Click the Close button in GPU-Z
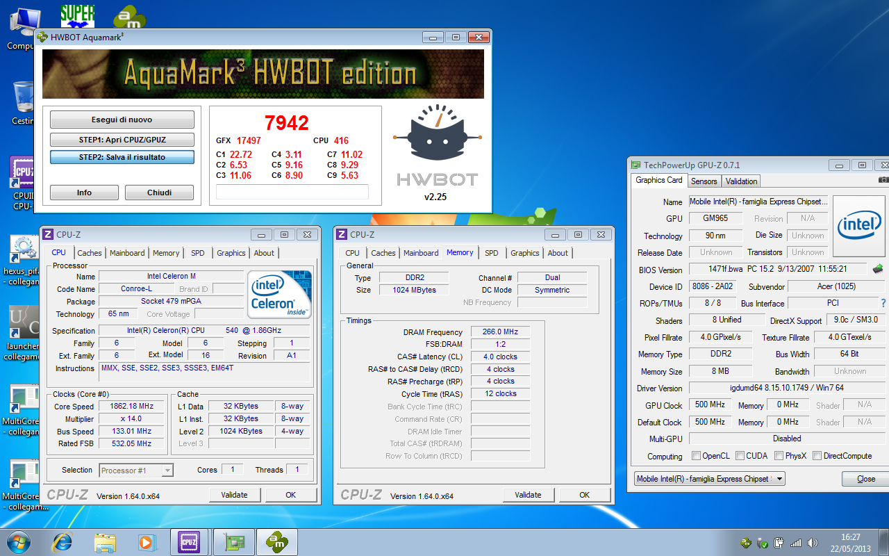Viewport: 889px width, 556px height. click(x=866, y=479)
